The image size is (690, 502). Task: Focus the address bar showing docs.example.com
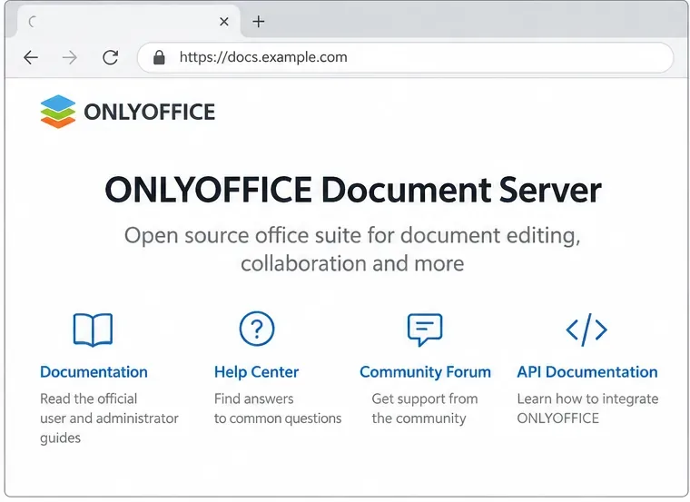405,57
